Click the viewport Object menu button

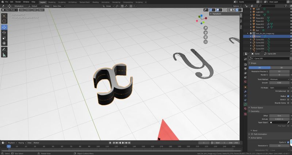[41, 10]
